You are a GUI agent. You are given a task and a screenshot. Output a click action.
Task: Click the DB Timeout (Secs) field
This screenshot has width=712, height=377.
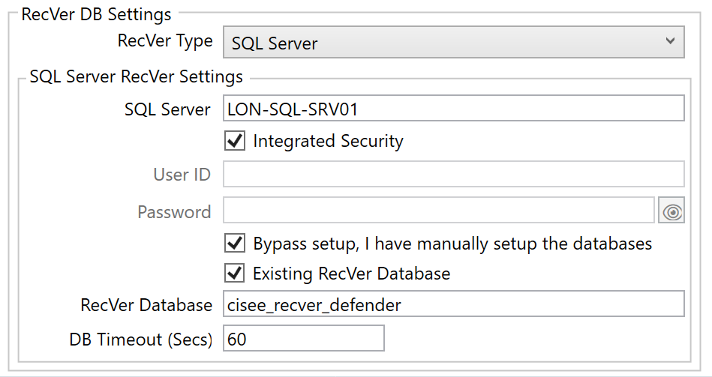(x=303, y=339)
